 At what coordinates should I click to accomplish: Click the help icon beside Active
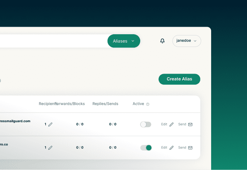coord(148,104)
